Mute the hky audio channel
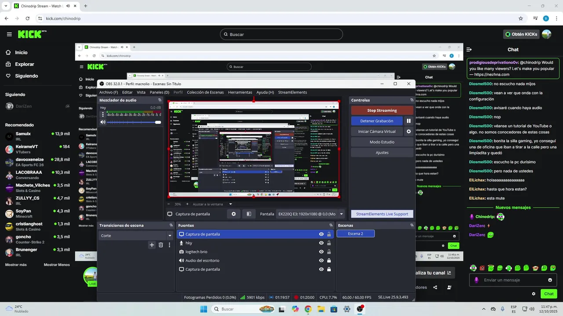 point(103,122)
